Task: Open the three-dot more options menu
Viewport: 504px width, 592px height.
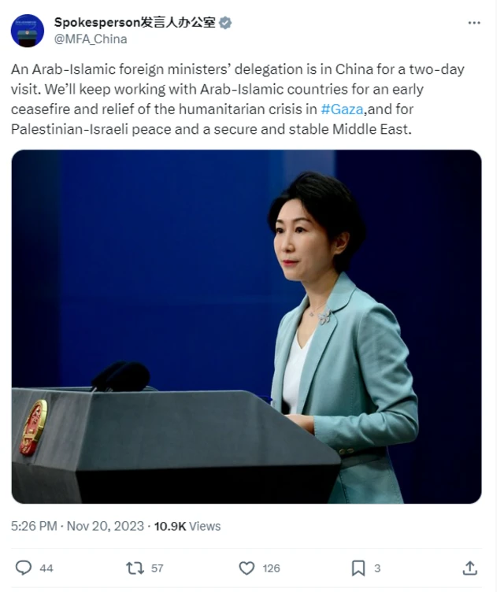Action: [474, 23]
